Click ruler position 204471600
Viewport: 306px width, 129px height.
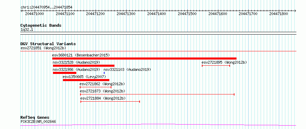pyautogui.click(x=218, y=14)
